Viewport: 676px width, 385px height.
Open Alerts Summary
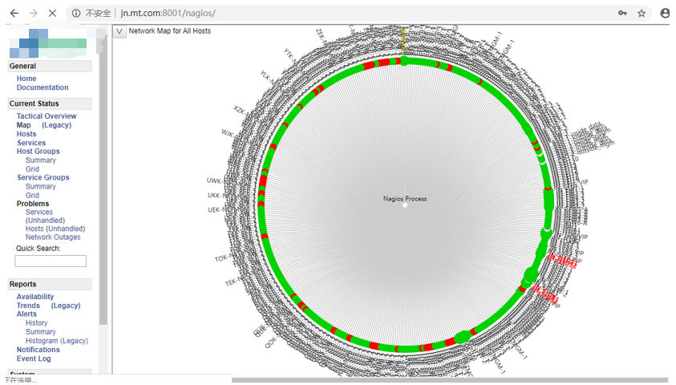[41, 332]
